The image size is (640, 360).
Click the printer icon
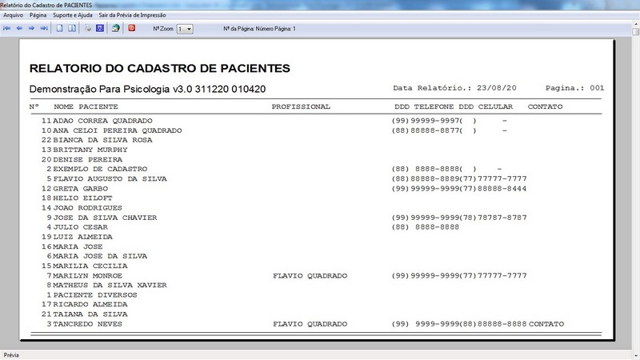pos(88,29)
